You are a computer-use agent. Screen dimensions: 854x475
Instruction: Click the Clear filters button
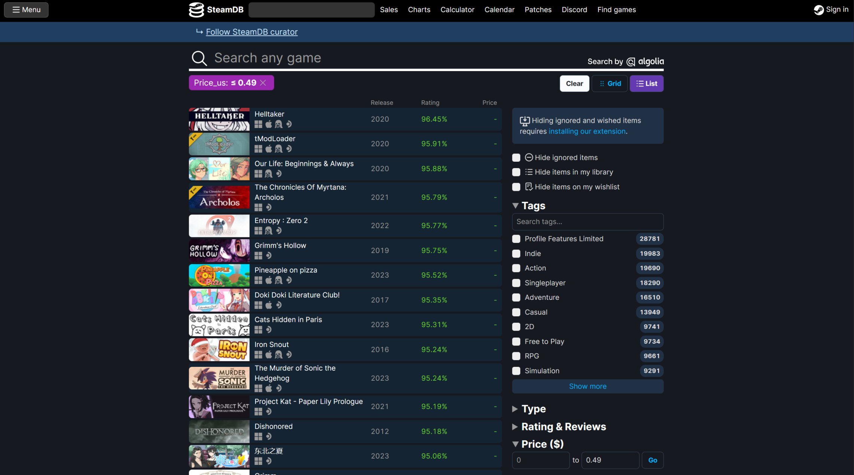coord(574,83)
